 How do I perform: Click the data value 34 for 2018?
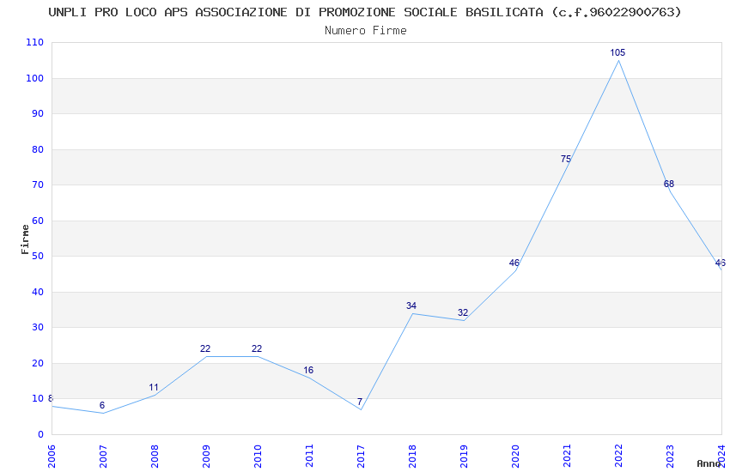coord(411,306)
